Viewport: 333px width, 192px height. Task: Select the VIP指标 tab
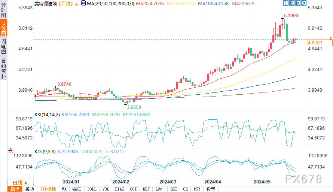(x=48, y=189)
